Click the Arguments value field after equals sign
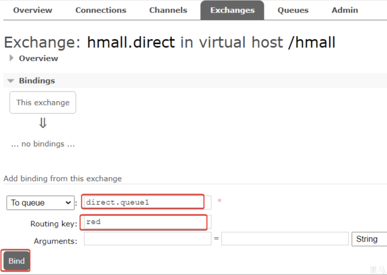 [x=285, y=239]
